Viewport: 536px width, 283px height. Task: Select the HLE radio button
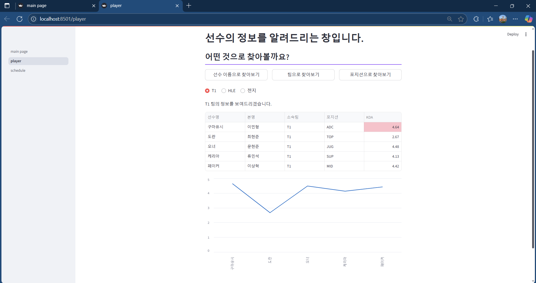[224, 91]
